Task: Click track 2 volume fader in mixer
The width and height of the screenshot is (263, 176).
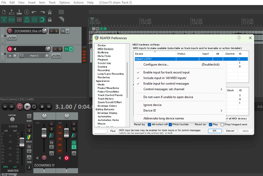Action: pyautogui.click(x=66, y=133)
